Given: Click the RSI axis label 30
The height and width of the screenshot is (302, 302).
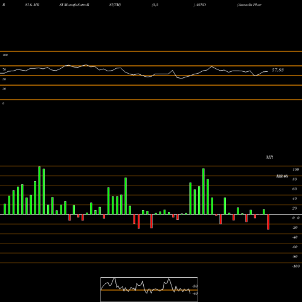Looking at the screenshot, I should 4,89.
